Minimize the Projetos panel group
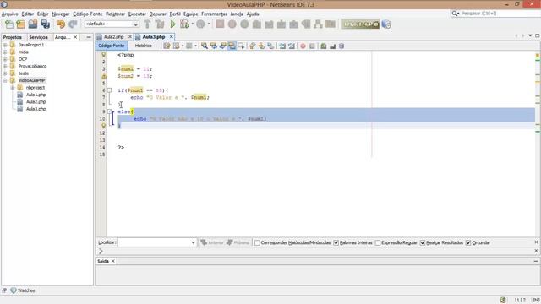The height and width of the screenshot is (304, 541). (89, 37)
